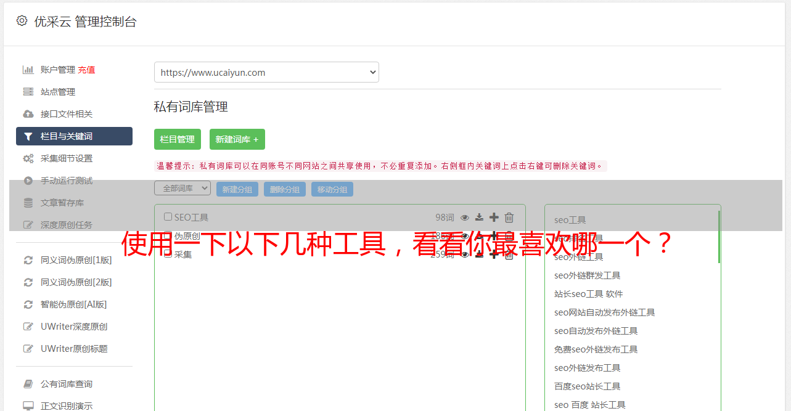Click the 私有词库管理 heading
Image resolution: width=791 pixels, height=411 pixels.
(x=191, y=107)
